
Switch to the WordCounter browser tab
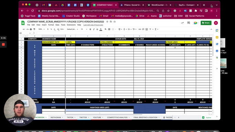159,5
